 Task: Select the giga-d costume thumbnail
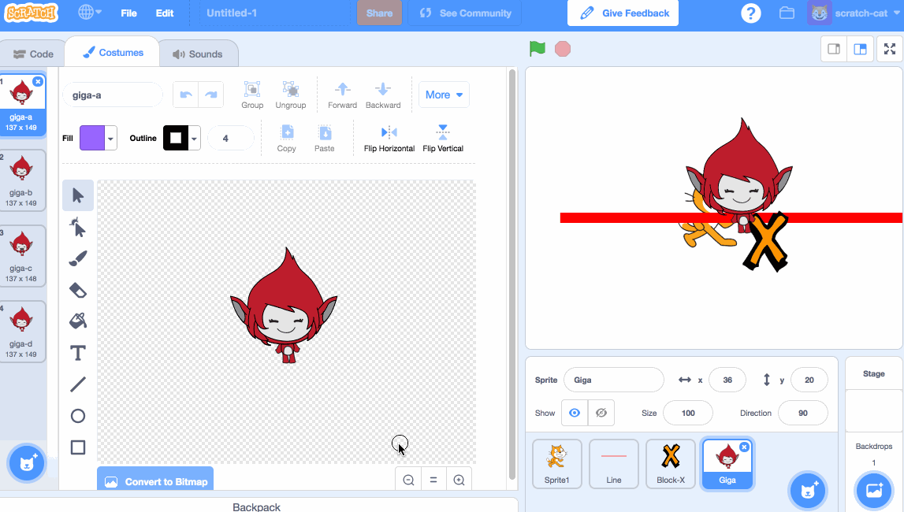tap(22, 331)
